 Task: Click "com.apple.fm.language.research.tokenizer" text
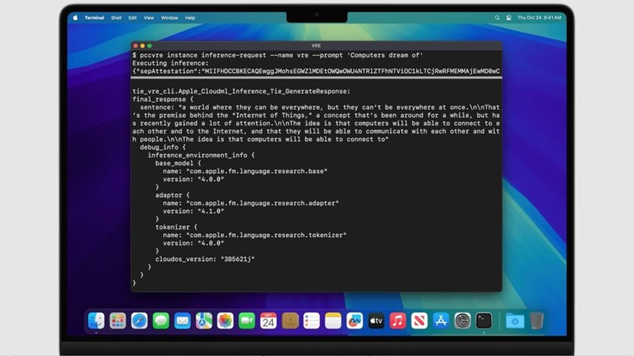pyautogui.click(x=266, y=235)
